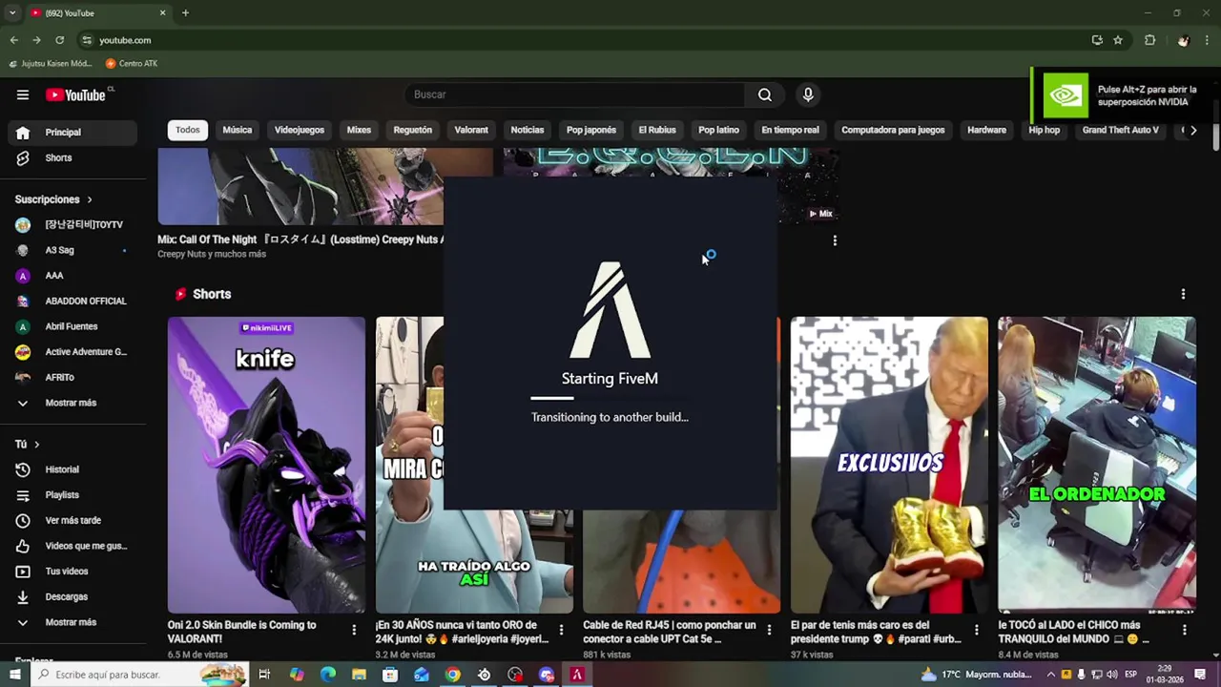Open options for 30 AÑOS ORO short
This screenshot has height=687, width=1221.
coord(561,630)
